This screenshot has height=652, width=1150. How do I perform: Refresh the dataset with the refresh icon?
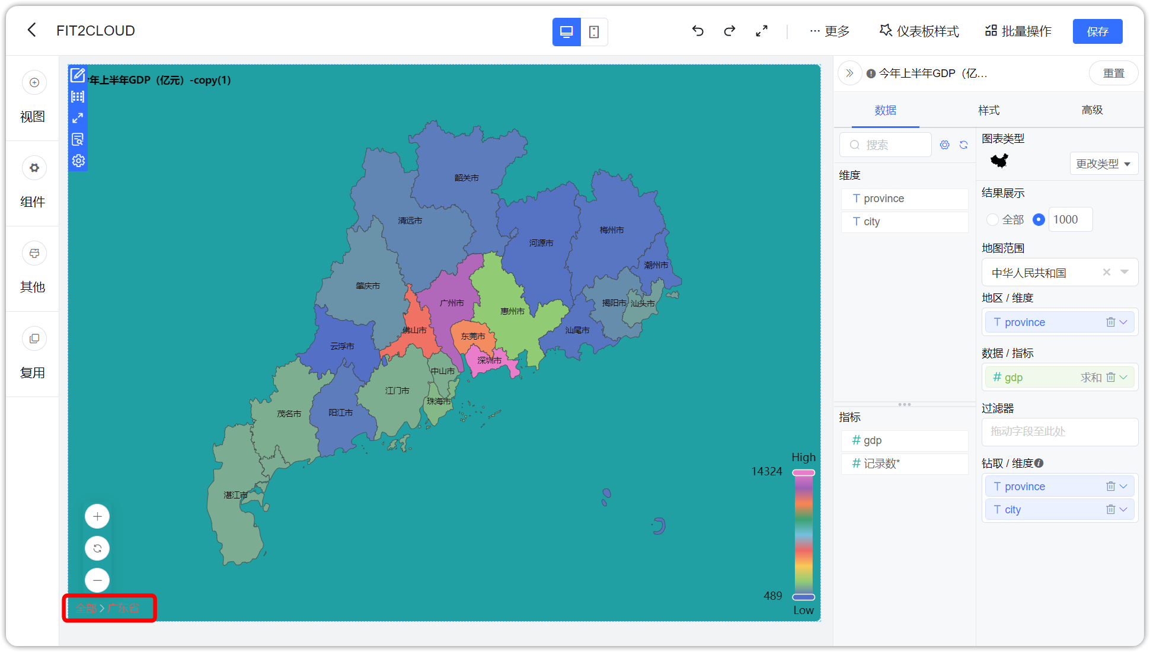963,144
